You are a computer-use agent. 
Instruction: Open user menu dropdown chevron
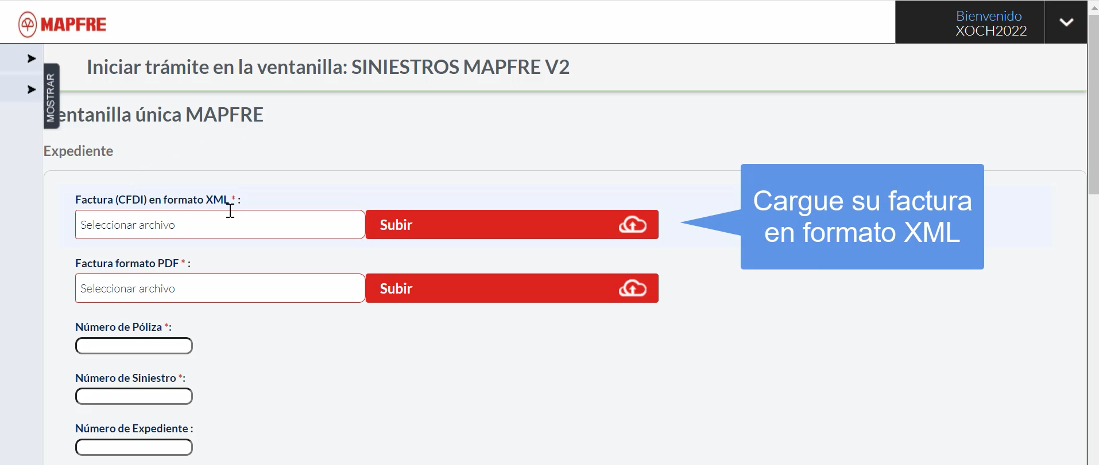(1066, 22)
